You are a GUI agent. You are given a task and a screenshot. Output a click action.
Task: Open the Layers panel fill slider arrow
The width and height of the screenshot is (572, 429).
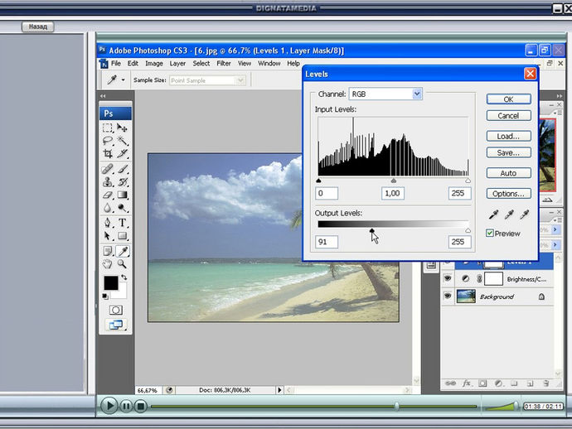(555, 244)
